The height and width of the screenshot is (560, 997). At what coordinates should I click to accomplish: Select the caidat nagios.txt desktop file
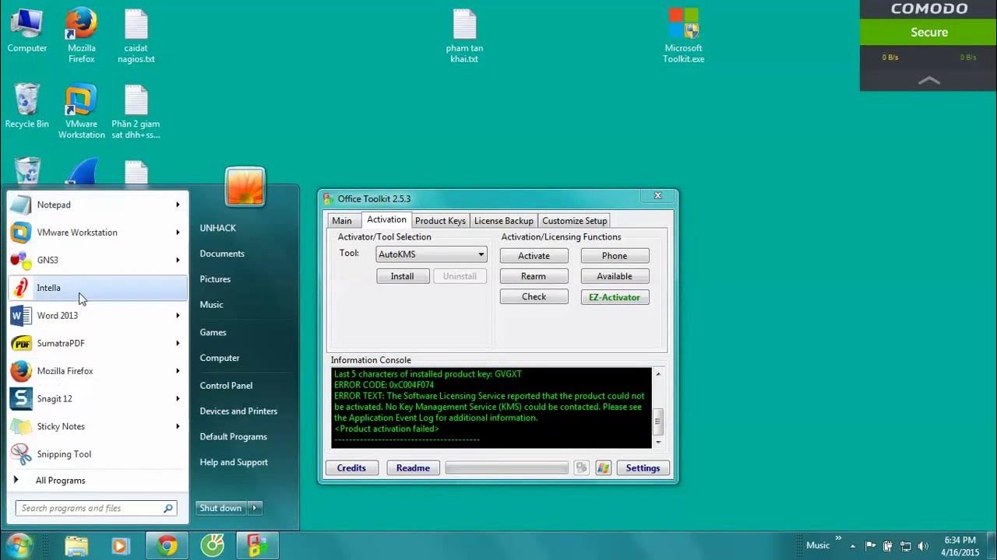(136, 37)
